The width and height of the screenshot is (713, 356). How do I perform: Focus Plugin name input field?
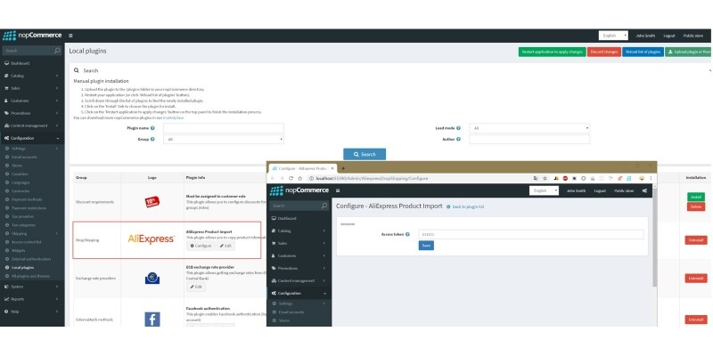(224, 128)
